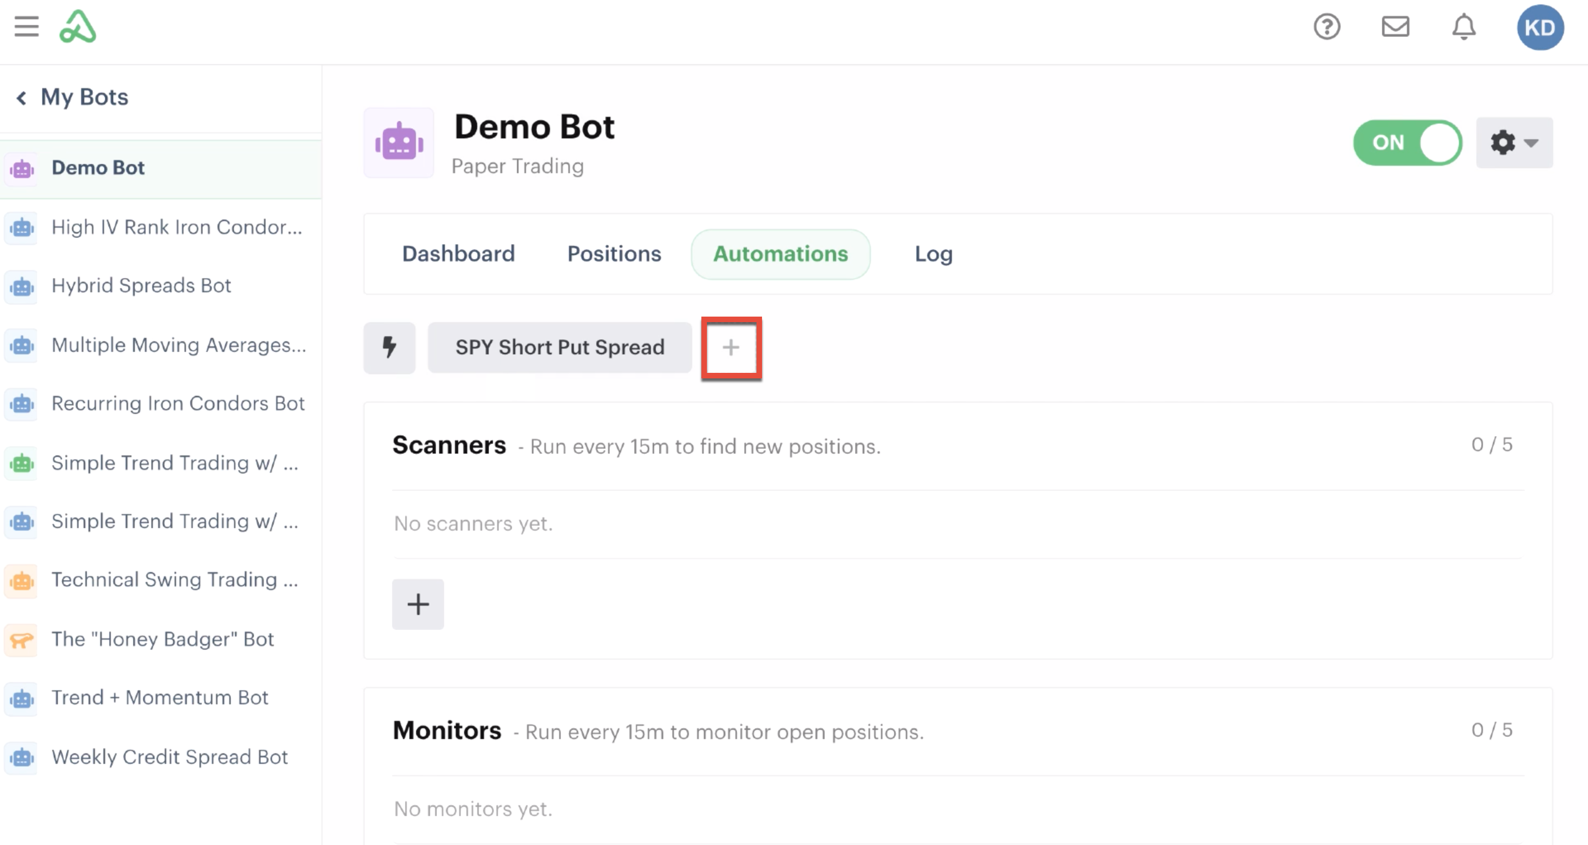Viewport: 1588px width, 845px height.
Task: Click the large purple Demo Bot avatar
Action: (x=399, y=143)
